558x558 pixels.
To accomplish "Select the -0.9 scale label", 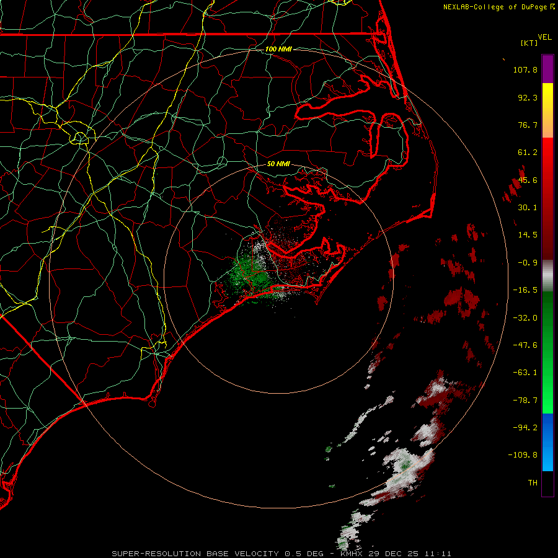I will [528, 263].
